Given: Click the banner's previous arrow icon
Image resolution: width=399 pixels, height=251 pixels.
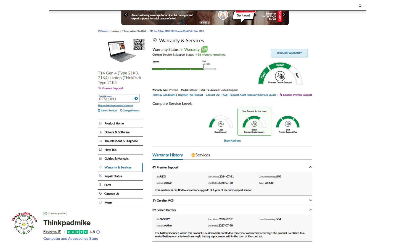Looking at the screenshot, I should pyautogui.click(x=126, y=15).
